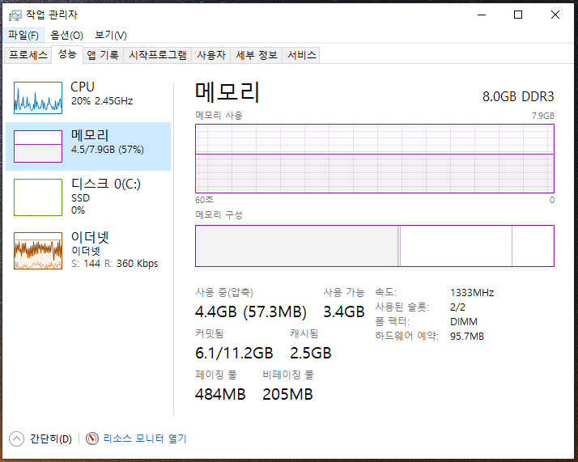Image resolution: width=578 pixels, height=462 pixels.
Task: Click the 205MB non-paged pool value
Action: coord(287,394)
